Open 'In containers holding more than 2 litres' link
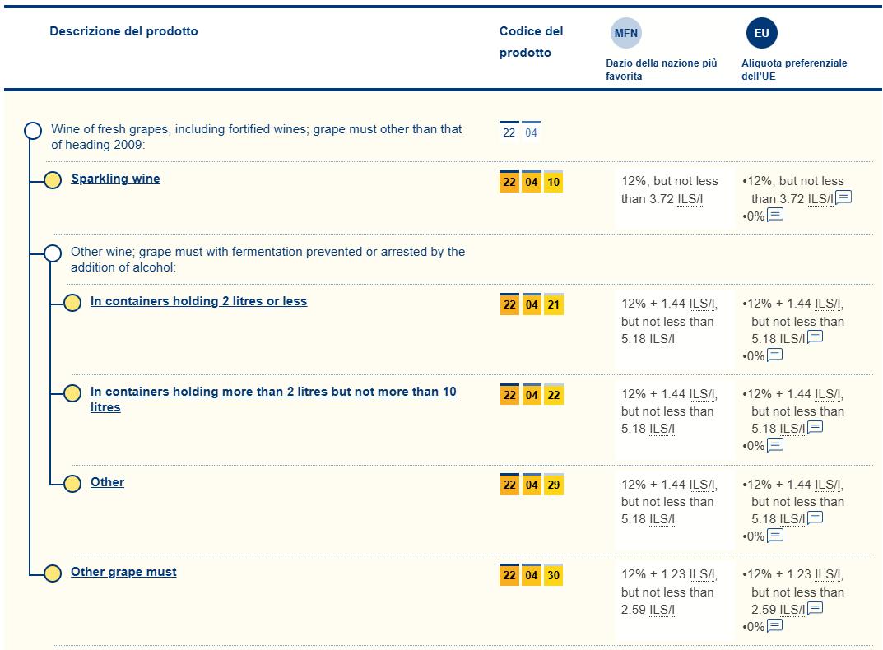 [273, 392]
